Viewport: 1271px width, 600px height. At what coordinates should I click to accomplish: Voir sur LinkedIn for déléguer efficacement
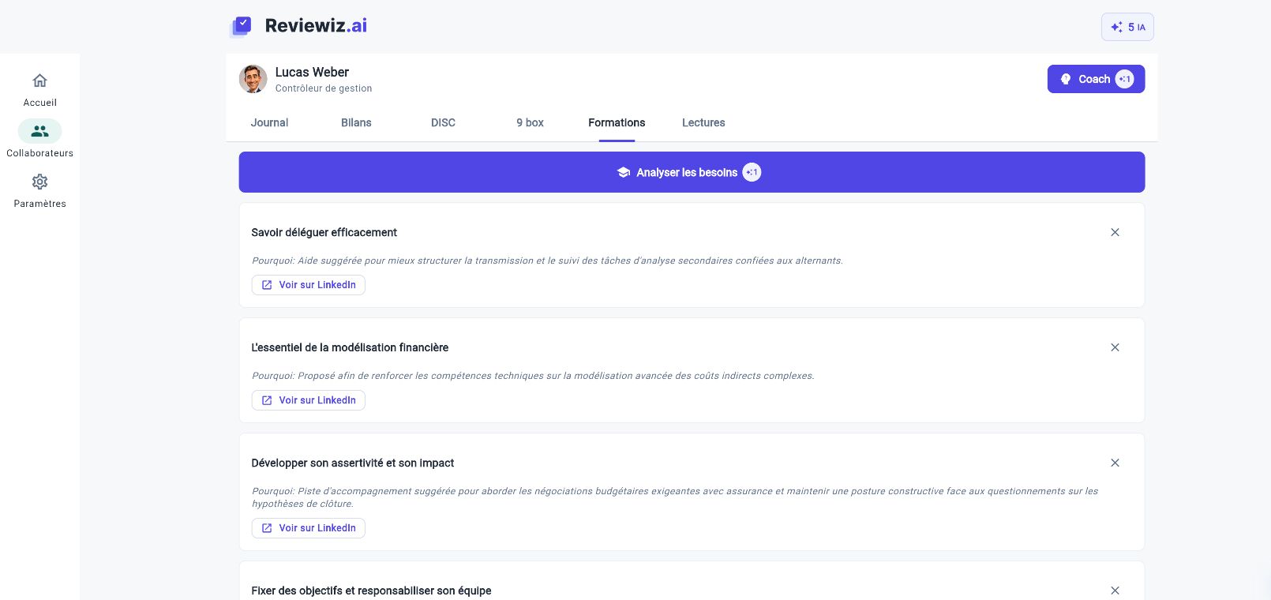point(309,285)
